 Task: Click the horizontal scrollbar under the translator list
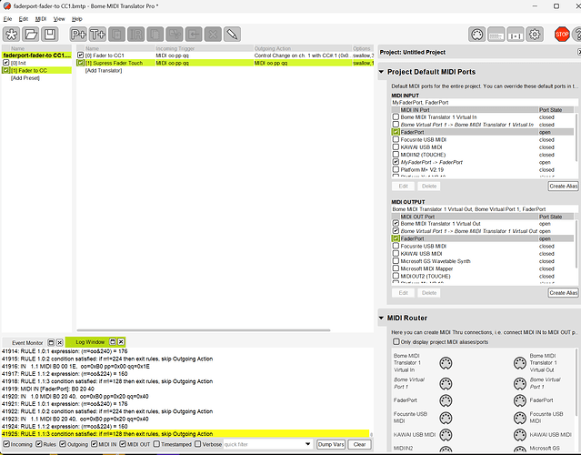coord(204,330)
